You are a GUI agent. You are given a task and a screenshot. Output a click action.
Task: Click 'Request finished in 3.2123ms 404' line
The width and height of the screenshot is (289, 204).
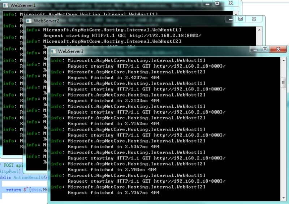pos(113,101)
